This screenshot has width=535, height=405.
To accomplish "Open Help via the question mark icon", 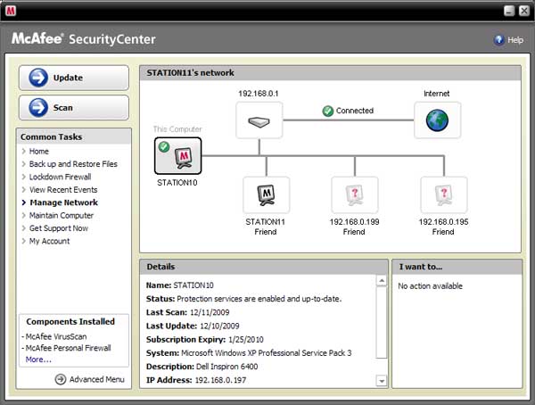I will coord(499,40).
